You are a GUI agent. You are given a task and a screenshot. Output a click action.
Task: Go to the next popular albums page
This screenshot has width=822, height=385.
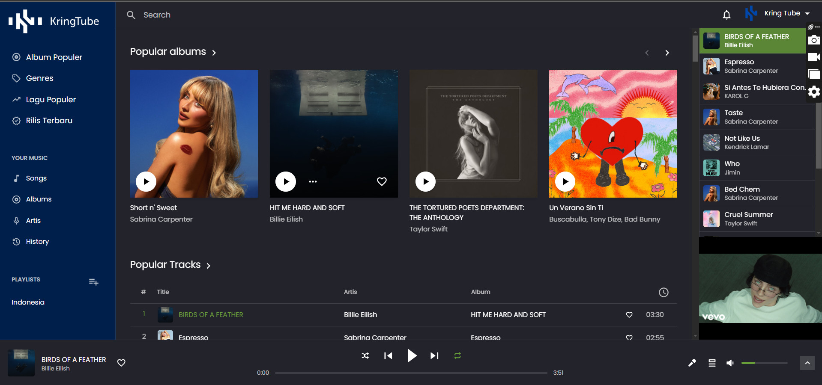click(667, 53)
